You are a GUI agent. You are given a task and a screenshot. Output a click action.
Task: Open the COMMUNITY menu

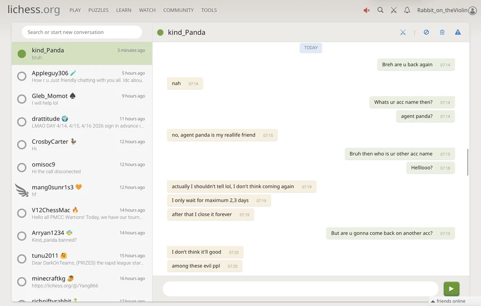(178, 10)
